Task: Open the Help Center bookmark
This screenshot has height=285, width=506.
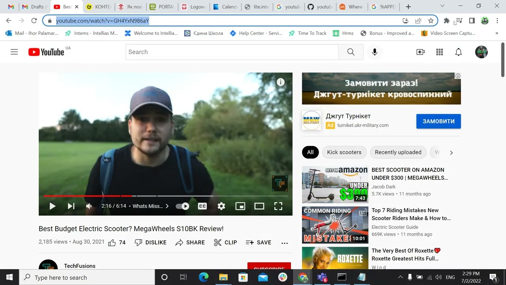Action: 256,33
